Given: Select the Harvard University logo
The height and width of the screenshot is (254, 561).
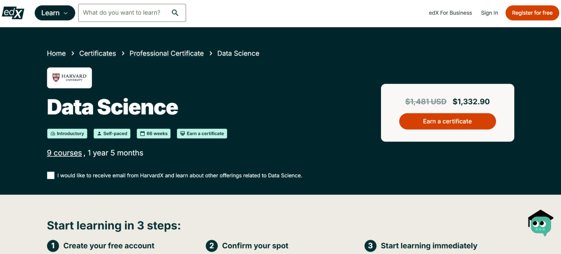Looking at the screenshot, I should 69,77.
